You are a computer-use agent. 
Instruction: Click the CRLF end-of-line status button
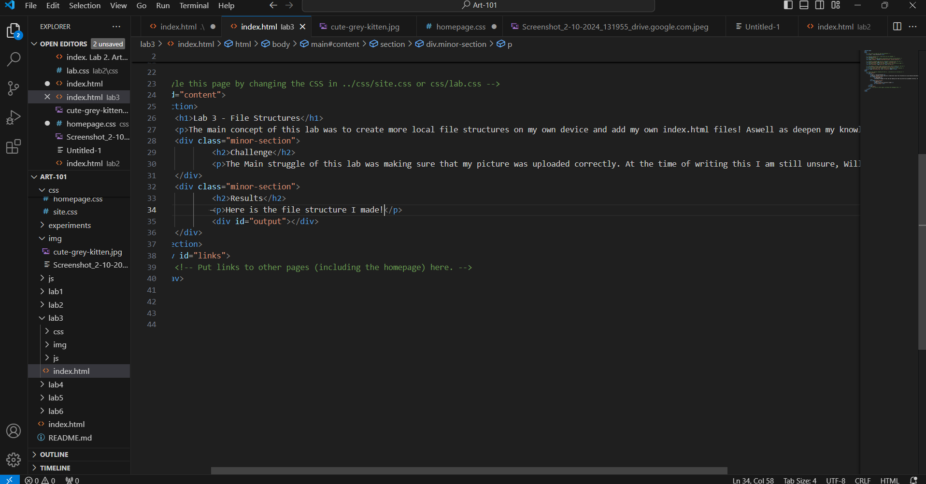coord(862,480)
